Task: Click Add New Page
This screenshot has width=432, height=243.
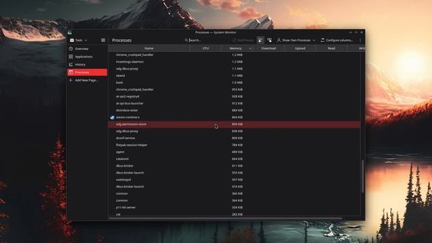Action: tap(87, 80)
